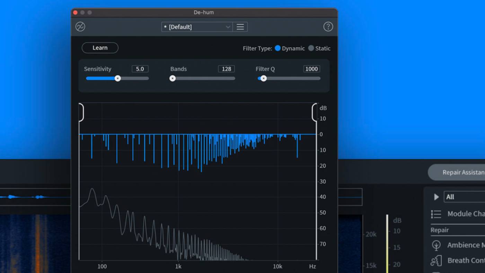Click the Bands slider handle

pyautogui.click(x=173, y=79)
